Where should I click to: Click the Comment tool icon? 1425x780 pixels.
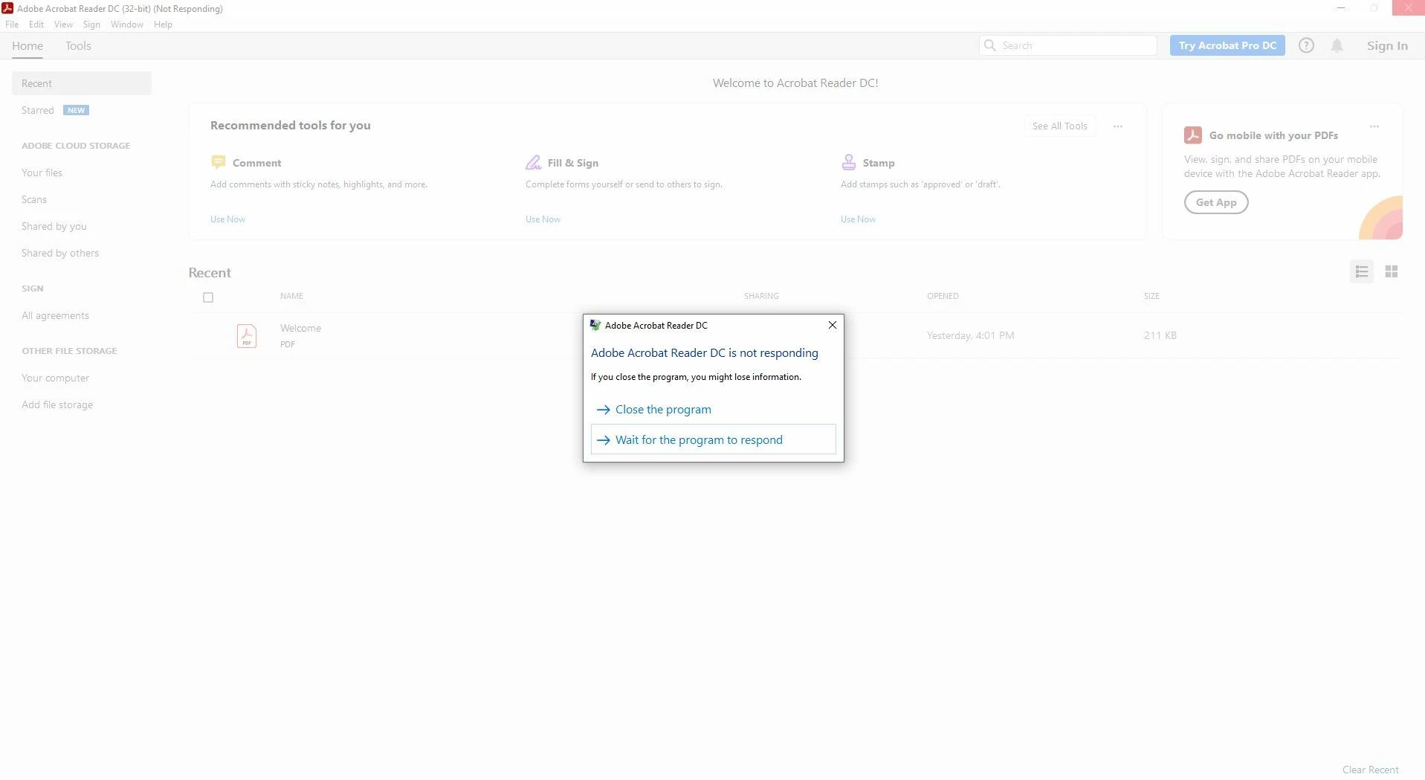[x=218, y=162]
